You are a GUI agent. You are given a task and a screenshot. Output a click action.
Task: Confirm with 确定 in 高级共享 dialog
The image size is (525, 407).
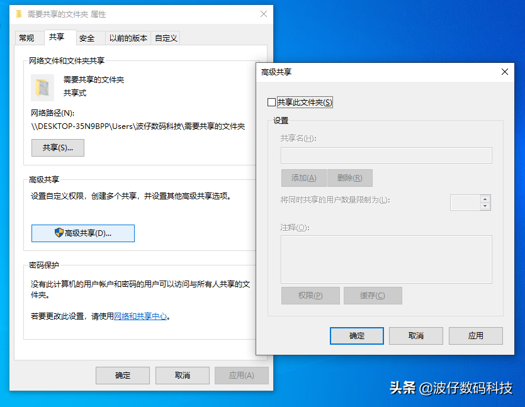coord(357,336)
